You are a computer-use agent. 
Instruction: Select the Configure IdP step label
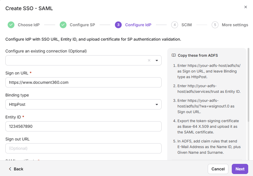(138, 25)
